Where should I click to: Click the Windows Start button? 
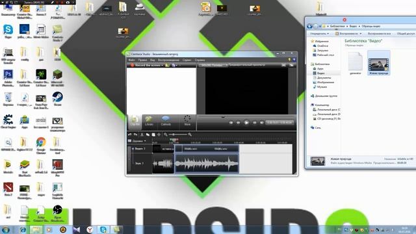[6, 229]
